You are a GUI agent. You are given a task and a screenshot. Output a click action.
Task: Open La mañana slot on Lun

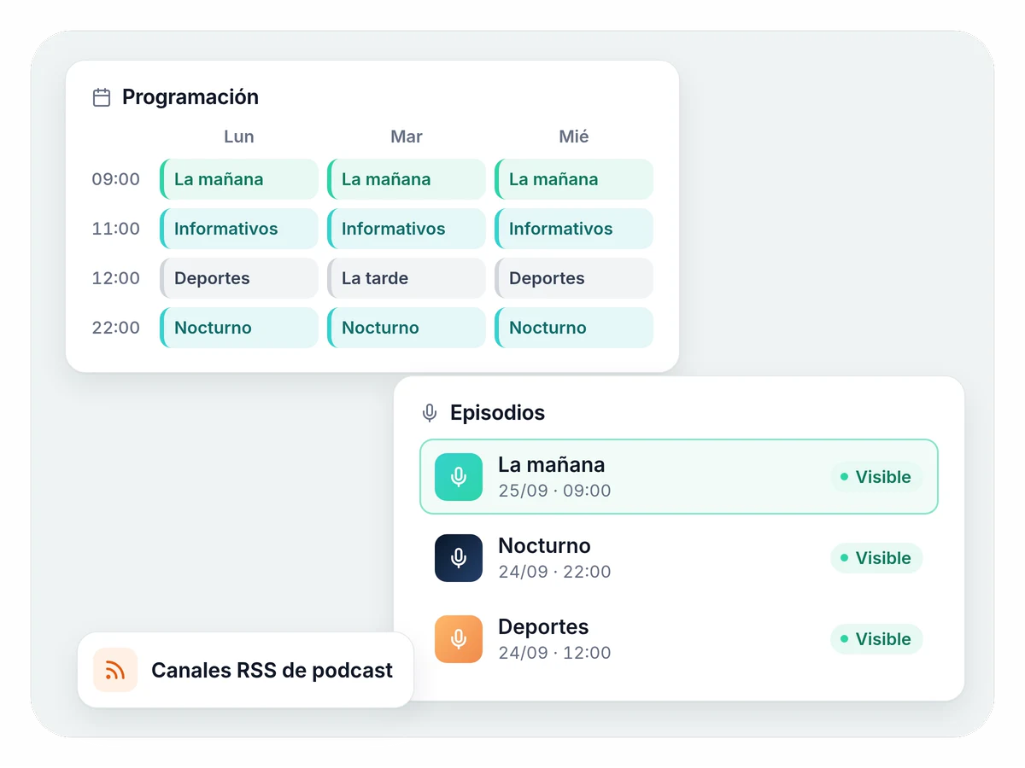[x=239, y=179]
